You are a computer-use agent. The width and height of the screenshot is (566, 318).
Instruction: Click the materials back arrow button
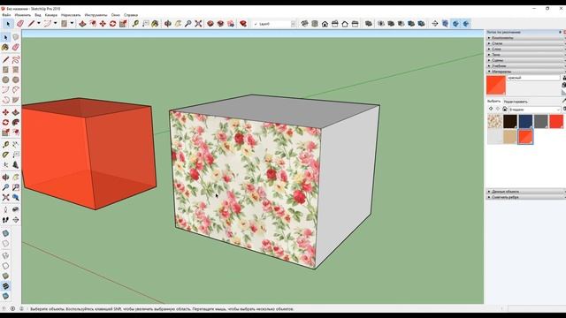click(x=491, y=109)
